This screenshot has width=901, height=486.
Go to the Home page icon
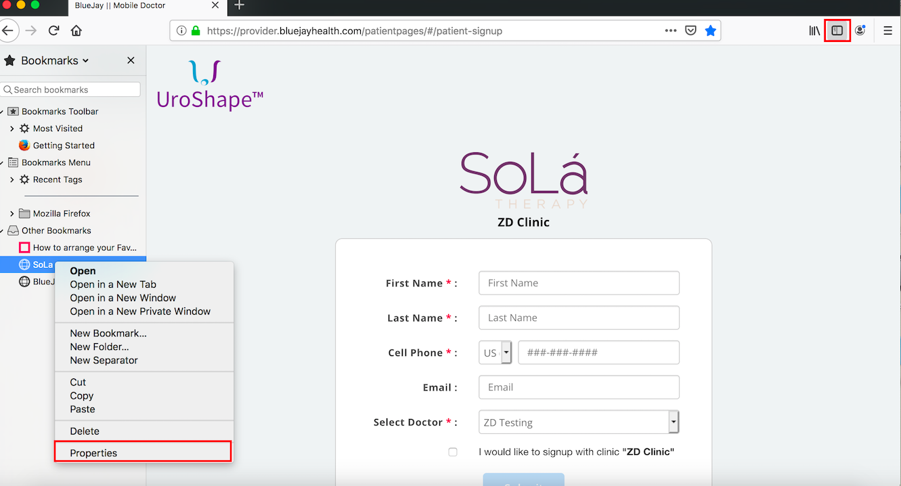[x=76, y=30]
